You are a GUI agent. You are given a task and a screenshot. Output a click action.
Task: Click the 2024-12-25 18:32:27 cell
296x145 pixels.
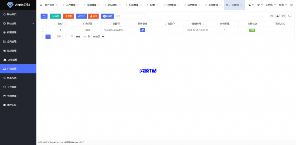coord(197,30)
